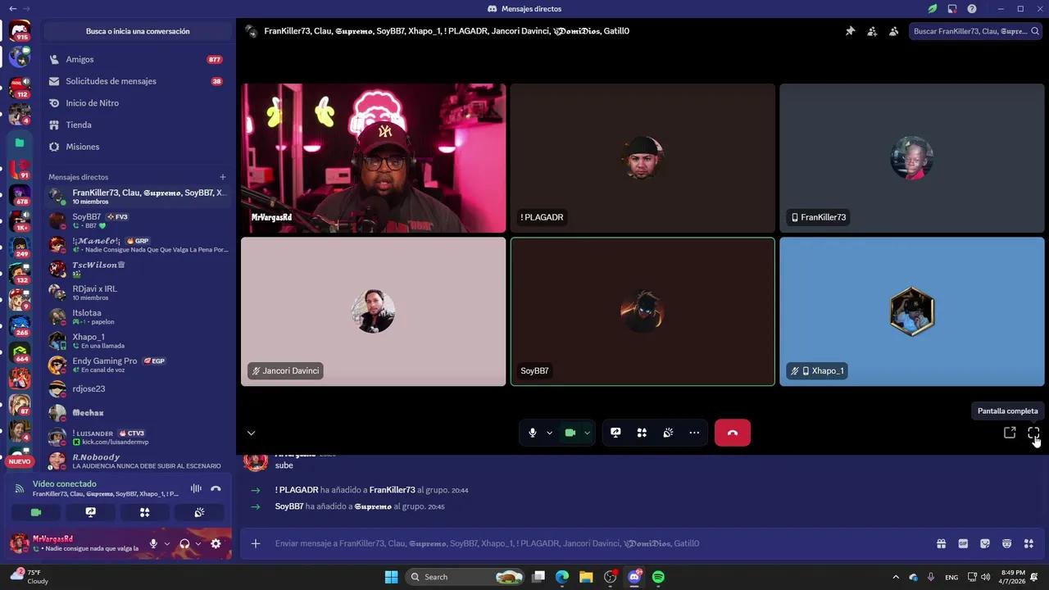The width and height of the screenshot is (1049, 590).
Task: Turn off the camera toggle
Action: [x=571, y=432]
